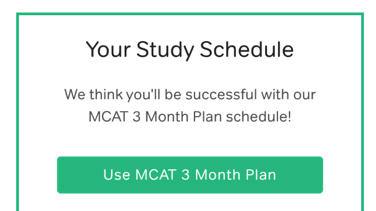The height and width of the screenshot is (211, 376).
Task: Click the line starting with We think
Action: tap(190, 94)
